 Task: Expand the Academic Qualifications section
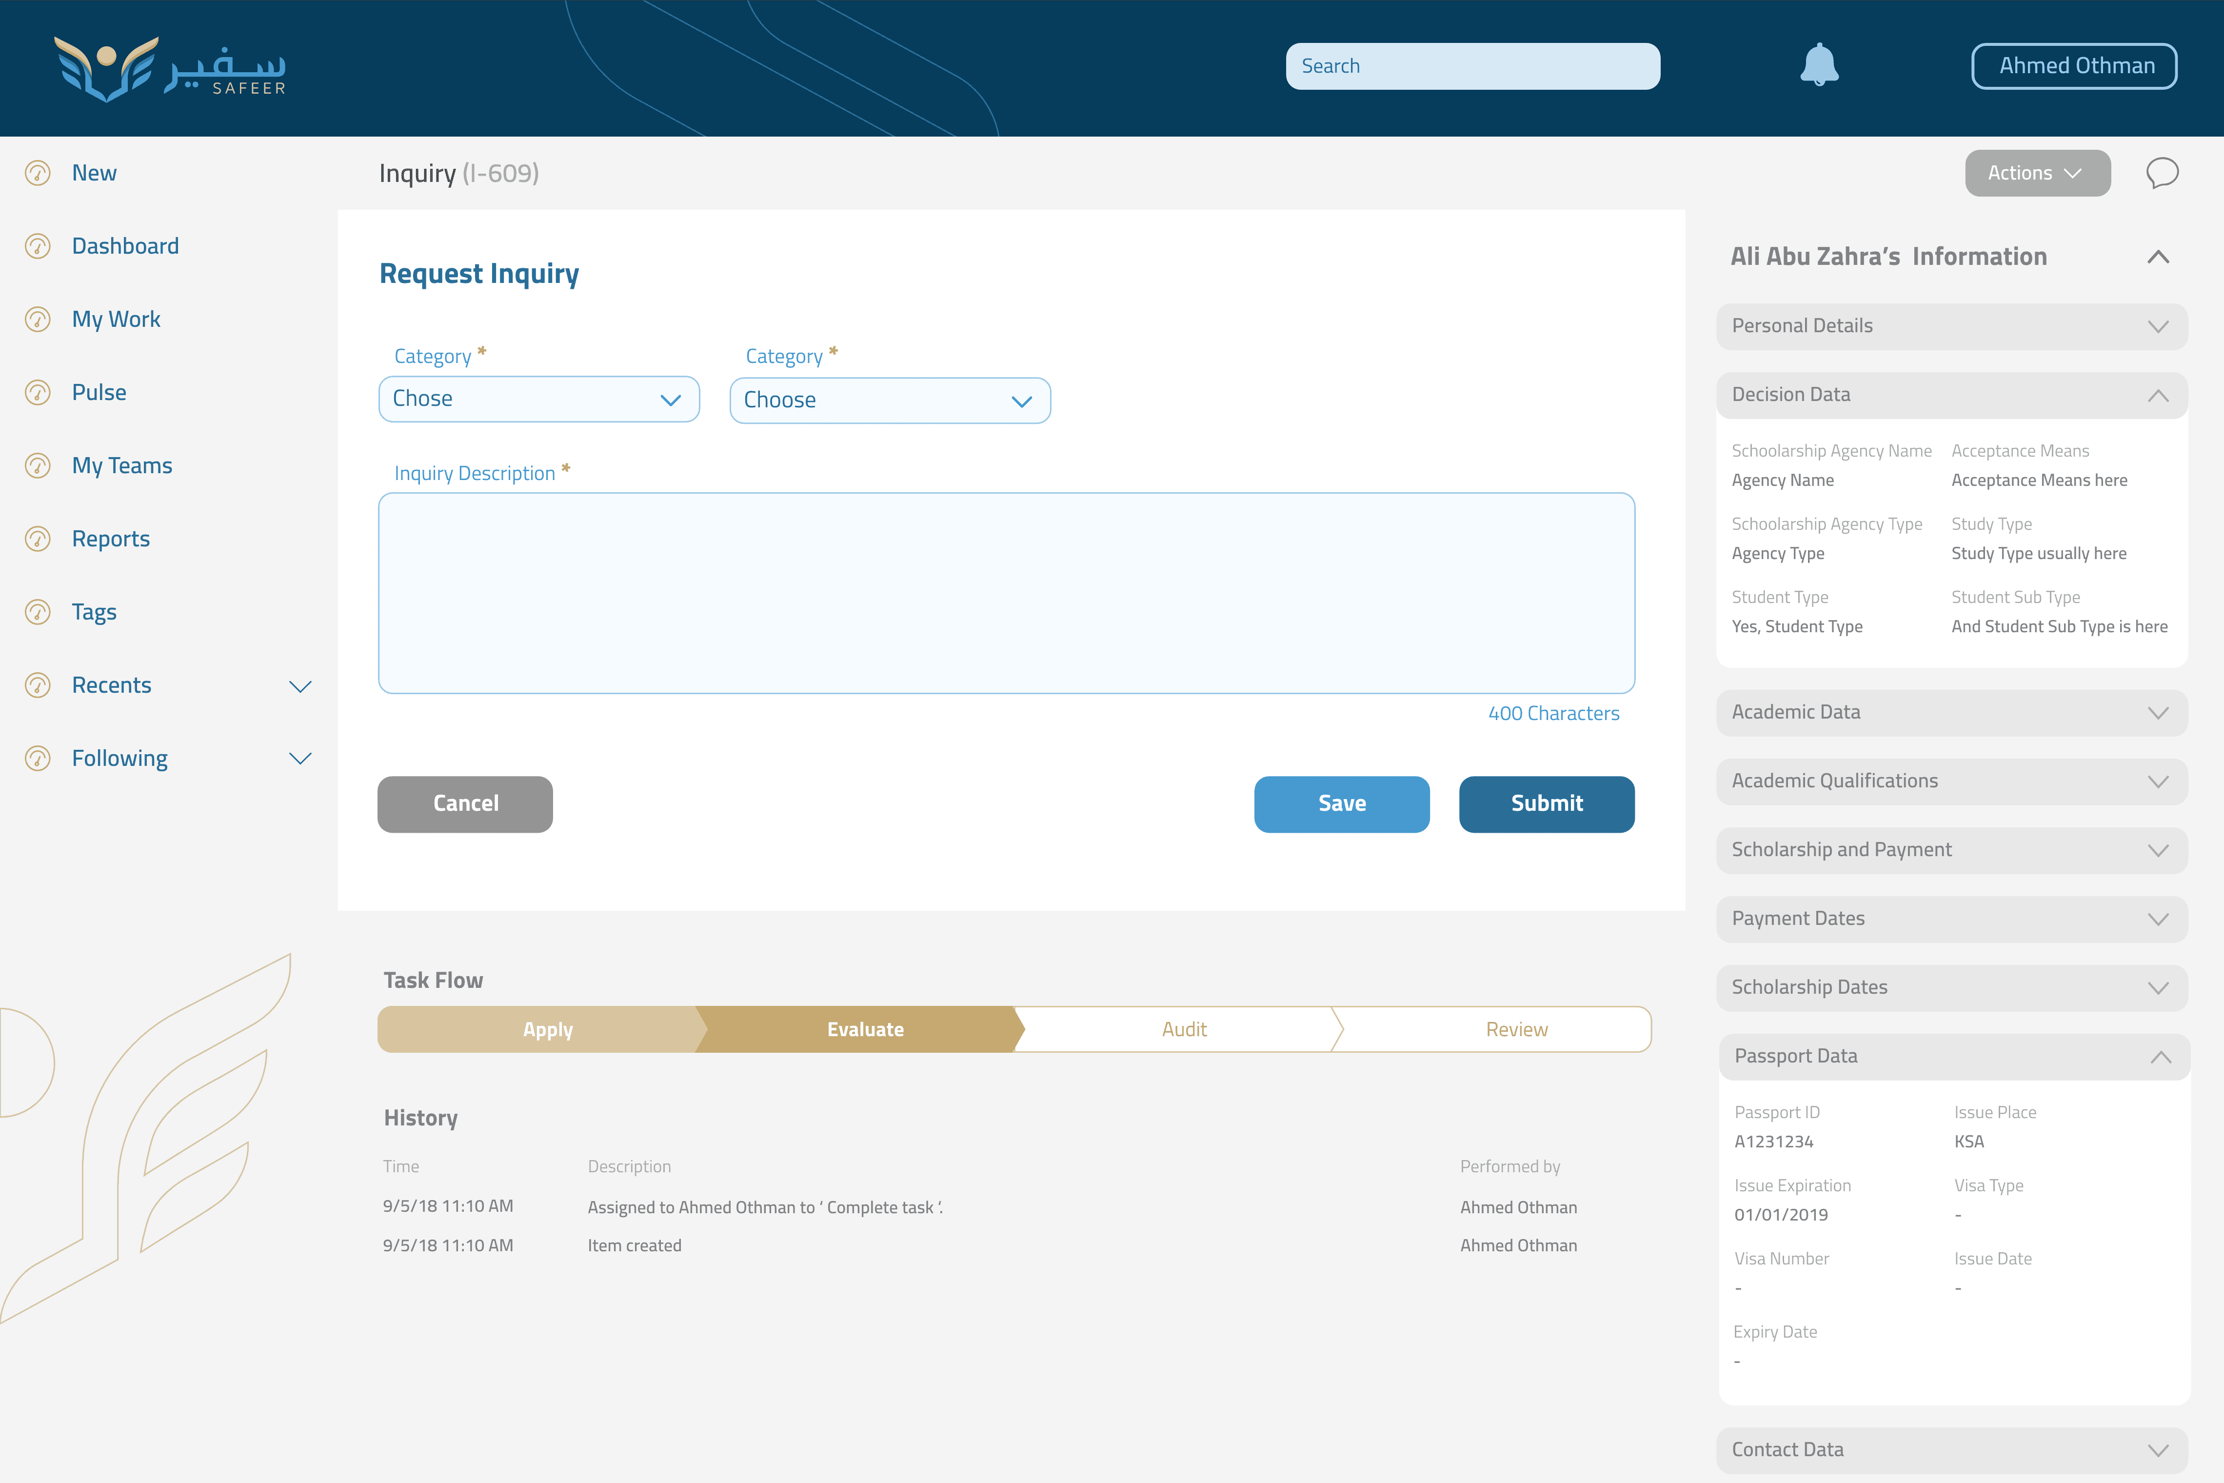pos(2158,781)
